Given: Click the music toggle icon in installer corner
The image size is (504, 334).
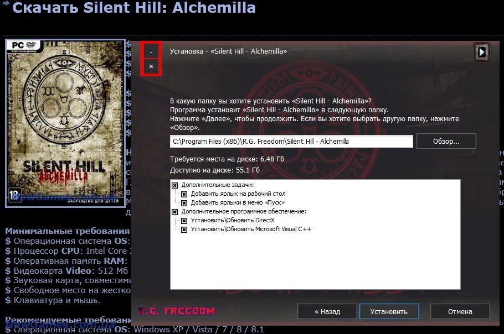Looking at the screenshot, I should point(481,52).
